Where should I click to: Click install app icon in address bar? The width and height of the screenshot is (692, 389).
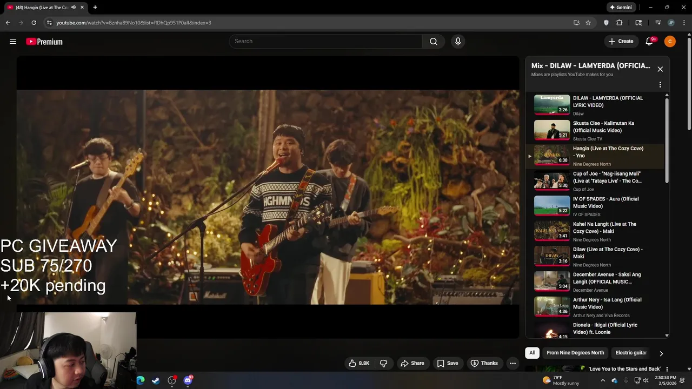tap(576, 23)
